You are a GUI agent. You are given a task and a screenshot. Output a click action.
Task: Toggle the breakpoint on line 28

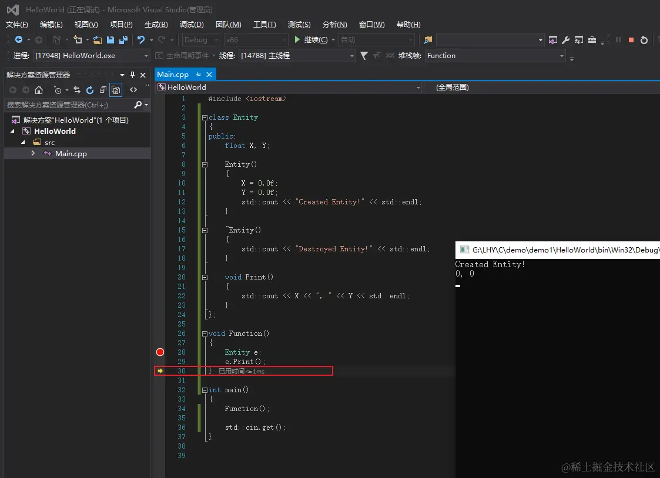(x=160, y=352)
